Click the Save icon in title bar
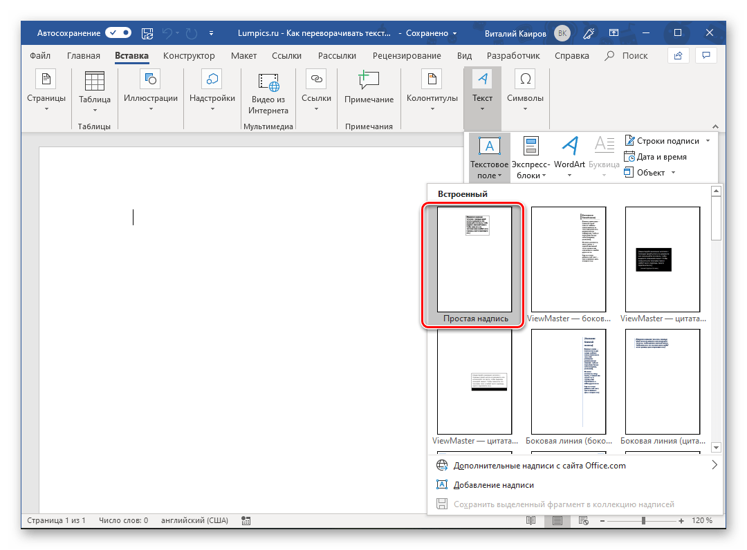This screenshot has width=747, height=550. coord(147,33)
